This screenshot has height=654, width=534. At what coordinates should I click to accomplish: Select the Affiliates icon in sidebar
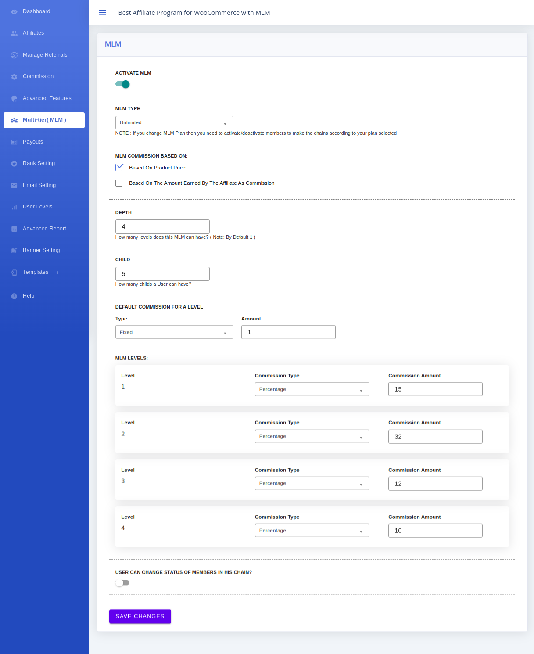(14, 33)
